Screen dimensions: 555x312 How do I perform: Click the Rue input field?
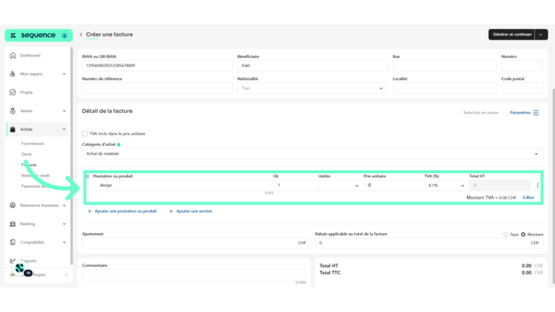(x=444, y=65)
